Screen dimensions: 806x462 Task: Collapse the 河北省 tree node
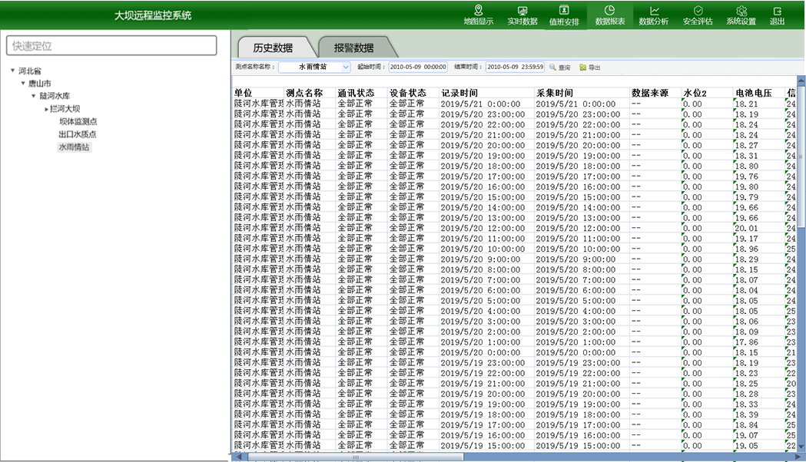13,71
